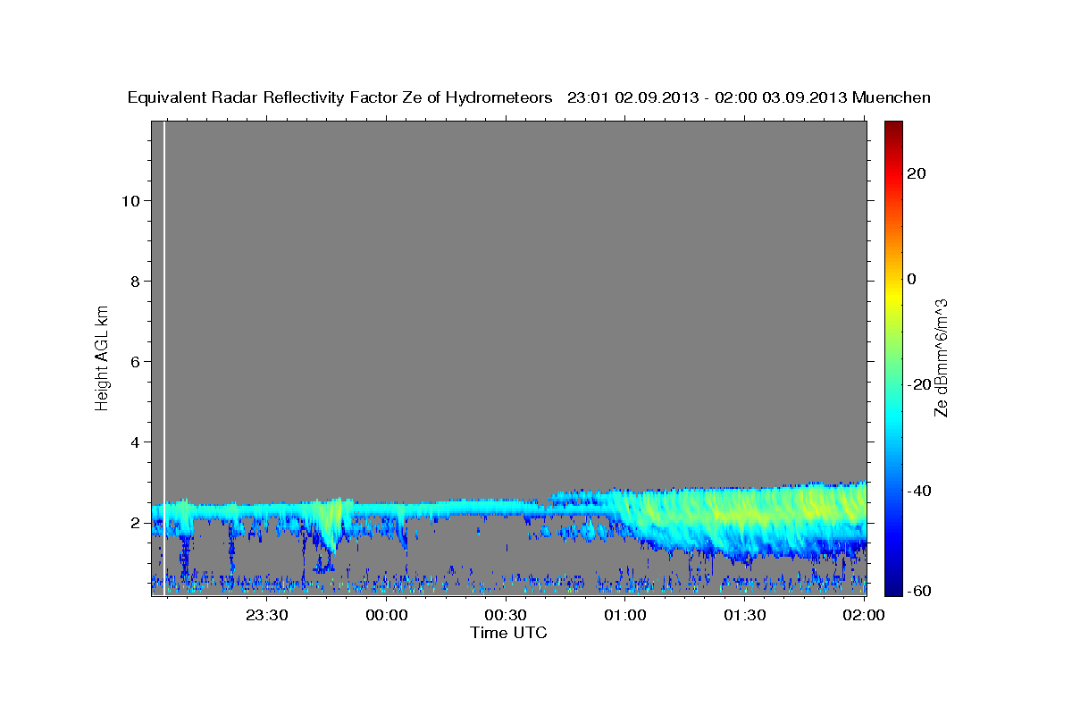Screen dimensions: 1072x715
Task: Click the station name 'Muenchen' in the title
Action: click(892, 97)
